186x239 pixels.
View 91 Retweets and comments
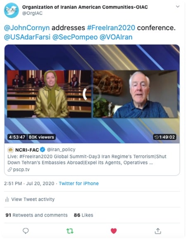36,215
